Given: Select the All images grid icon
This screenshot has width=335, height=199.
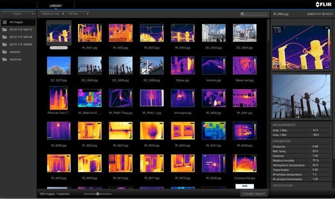Looking at the screenshot, I should point(5,22).
